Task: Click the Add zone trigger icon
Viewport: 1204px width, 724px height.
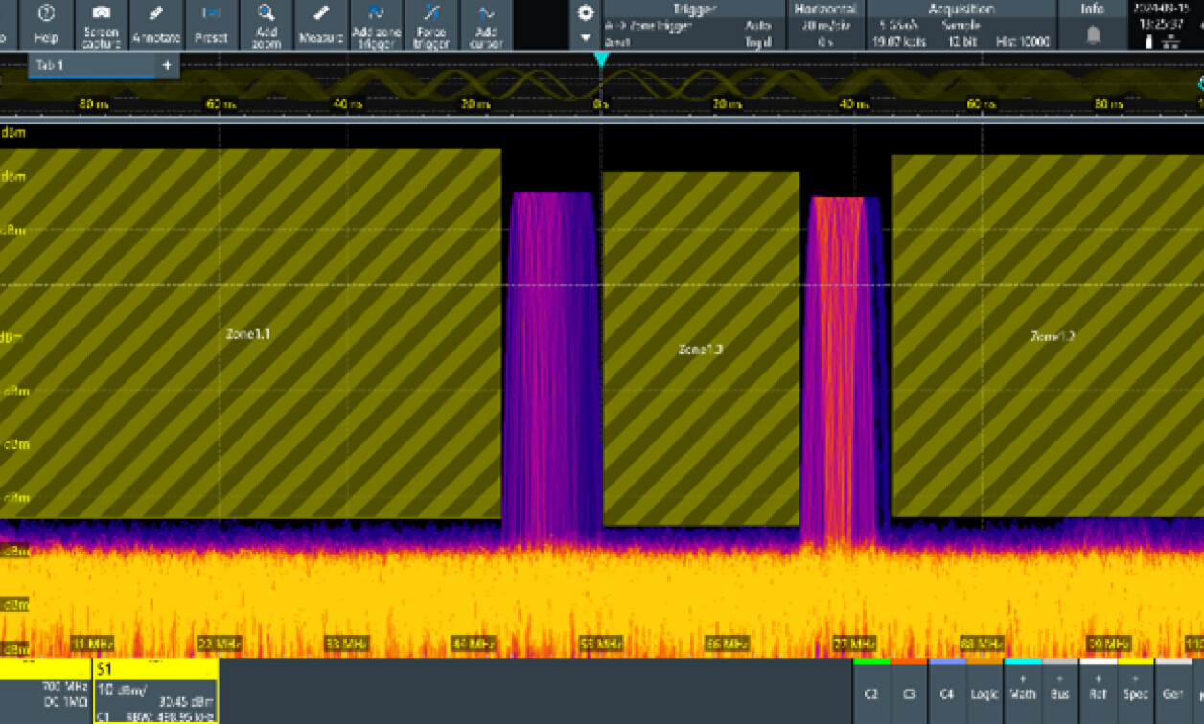Action: [376, 26]
